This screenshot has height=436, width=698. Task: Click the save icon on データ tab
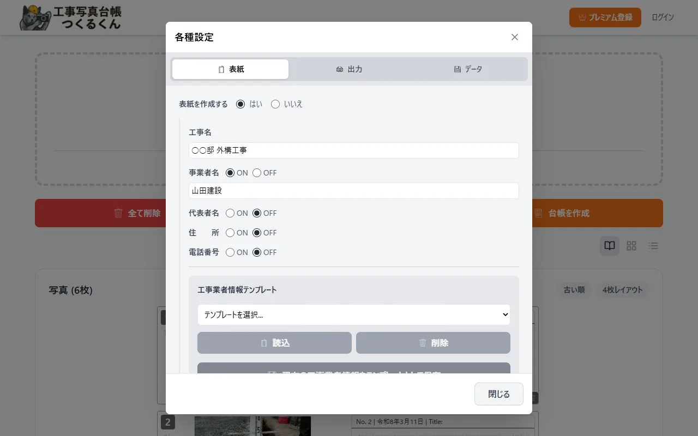(x=457, y=69)
